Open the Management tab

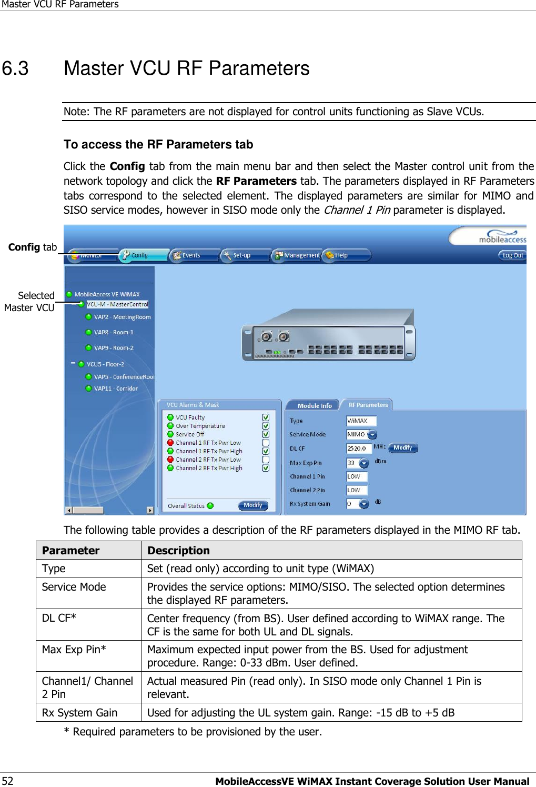point(297,255)
